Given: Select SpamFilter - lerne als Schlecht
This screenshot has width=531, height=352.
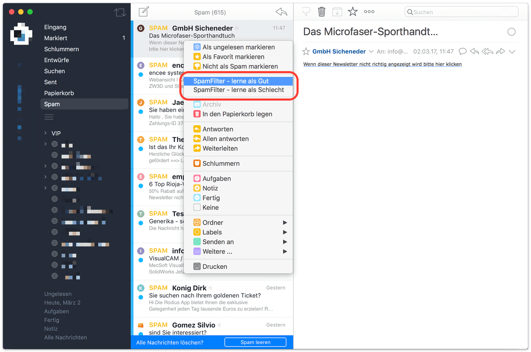Looking at the screenshot, I should click(x=238, y=90).
